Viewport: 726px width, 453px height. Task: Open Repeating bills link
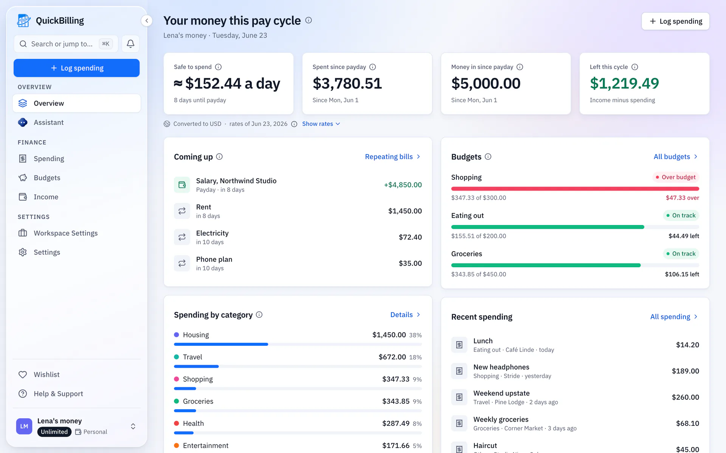(x=393, y=157)
